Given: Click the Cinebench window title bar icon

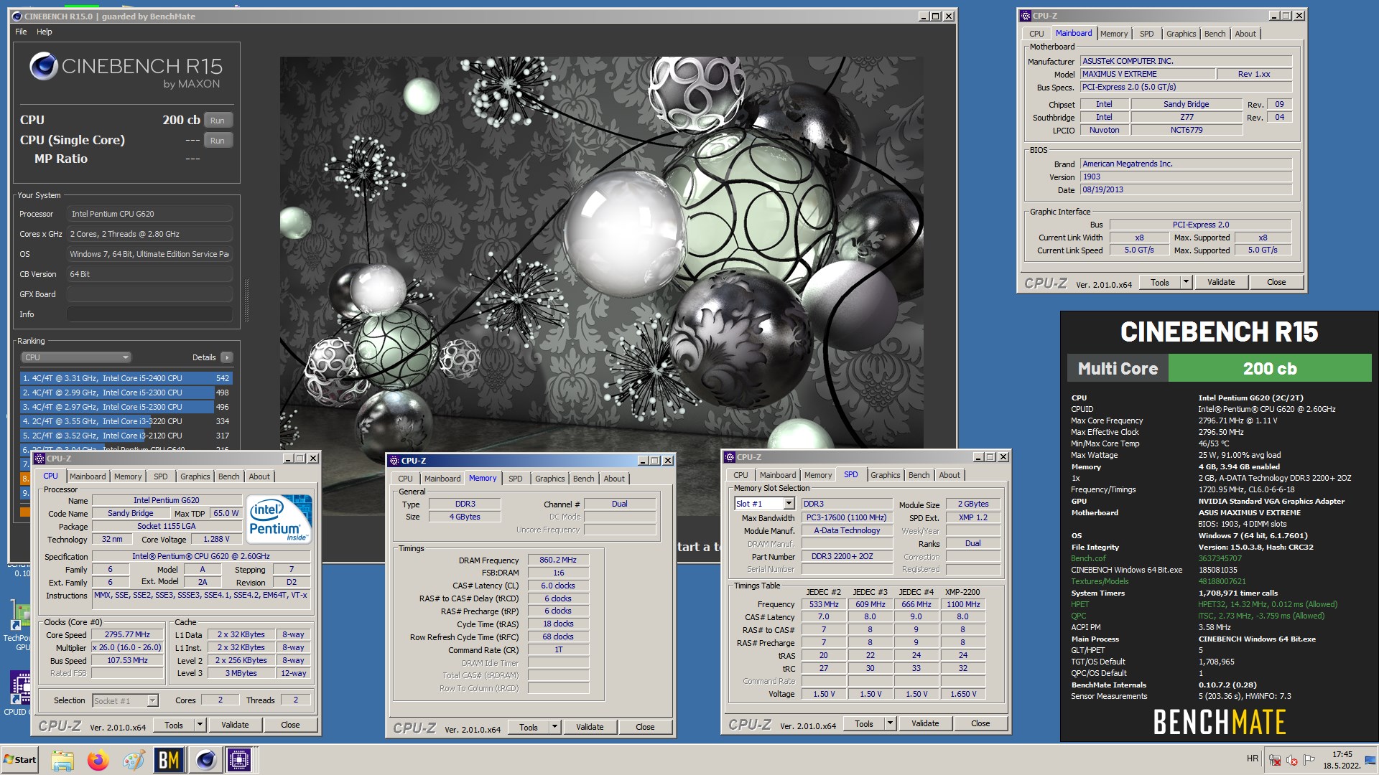Looking at the screenshot, I should click(x=18, y=16).
